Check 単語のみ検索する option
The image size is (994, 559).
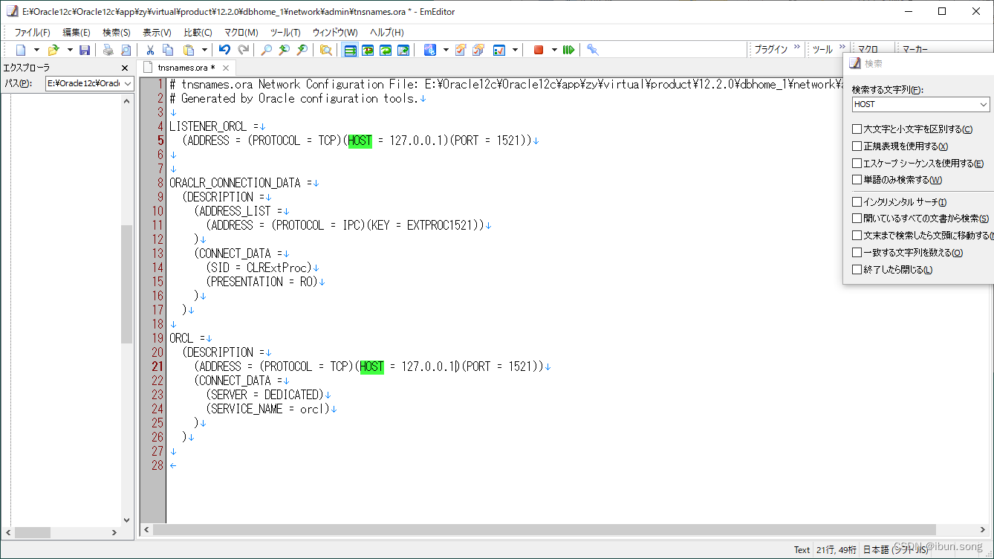pos(857,180)
